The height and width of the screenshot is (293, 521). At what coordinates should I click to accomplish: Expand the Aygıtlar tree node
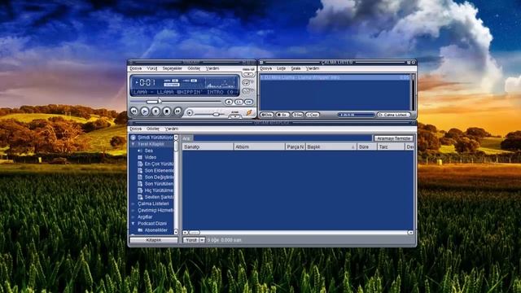pos(133,217)
